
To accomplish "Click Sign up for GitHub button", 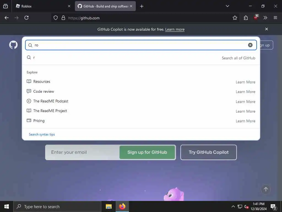I will click(x=147, y=152).
